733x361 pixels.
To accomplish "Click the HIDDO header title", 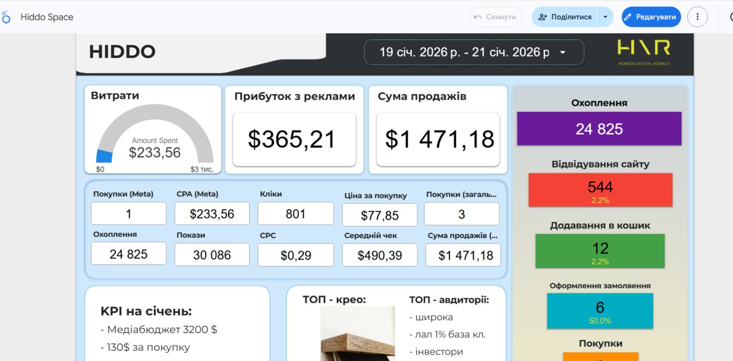I will pyautogui.click(x=122, y=52).
